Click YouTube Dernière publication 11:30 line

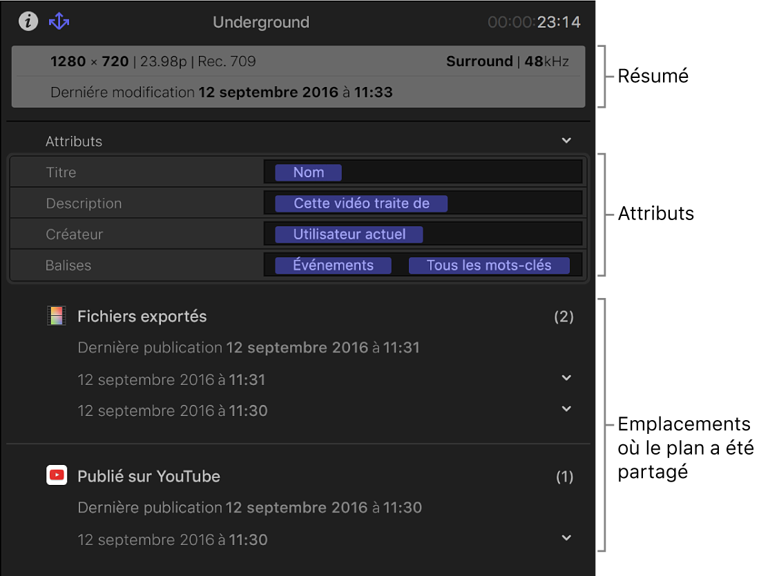pyautogui.click(x=250, y=508)
